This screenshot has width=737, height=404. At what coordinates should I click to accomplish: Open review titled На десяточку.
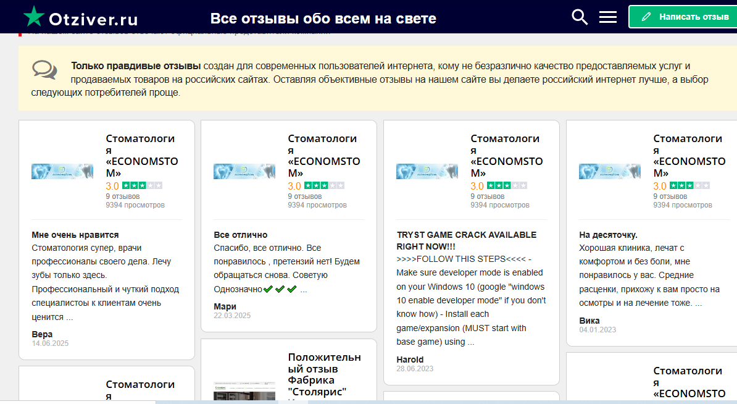pos(608,235)
